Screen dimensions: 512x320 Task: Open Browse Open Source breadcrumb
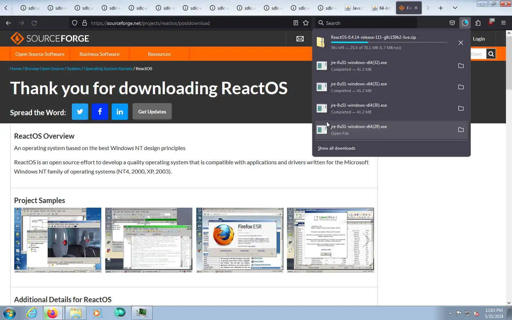pos(44,69)
